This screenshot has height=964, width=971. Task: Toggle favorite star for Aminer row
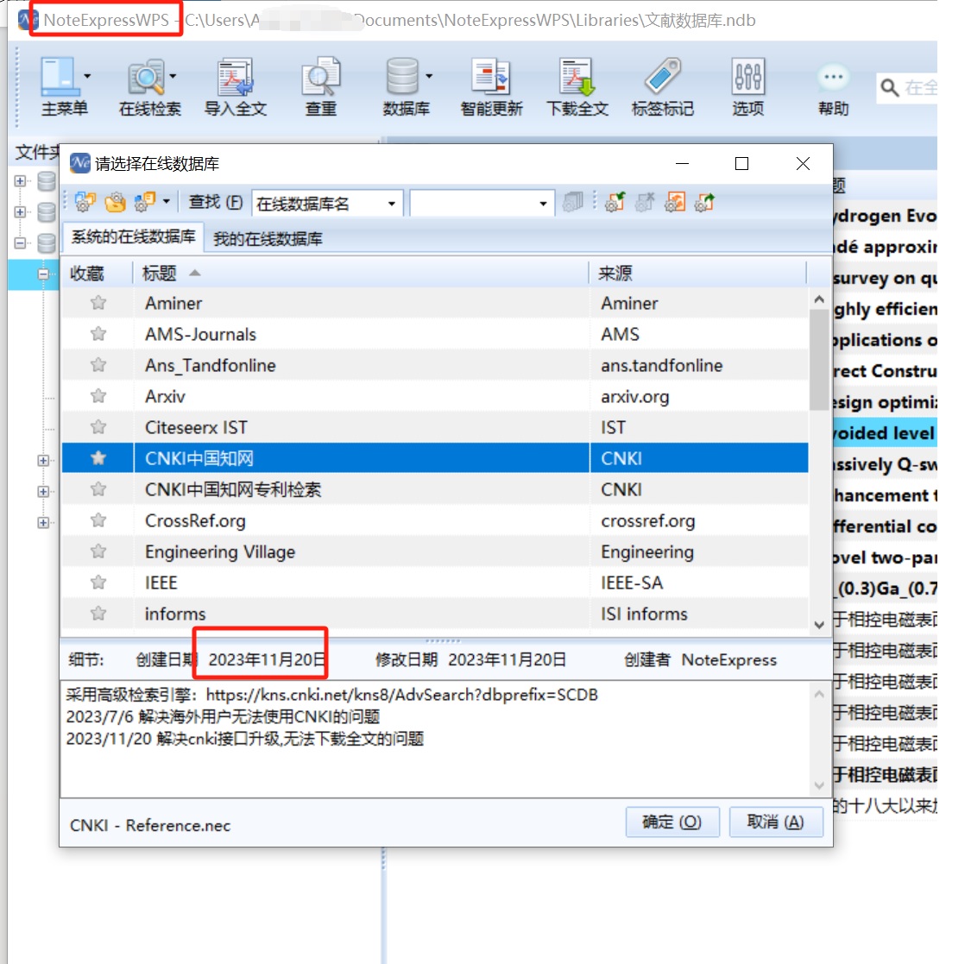point(98,303)
